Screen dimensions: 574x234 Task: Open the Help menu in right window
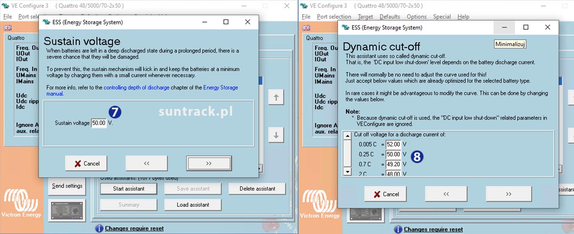click(463, 17)
